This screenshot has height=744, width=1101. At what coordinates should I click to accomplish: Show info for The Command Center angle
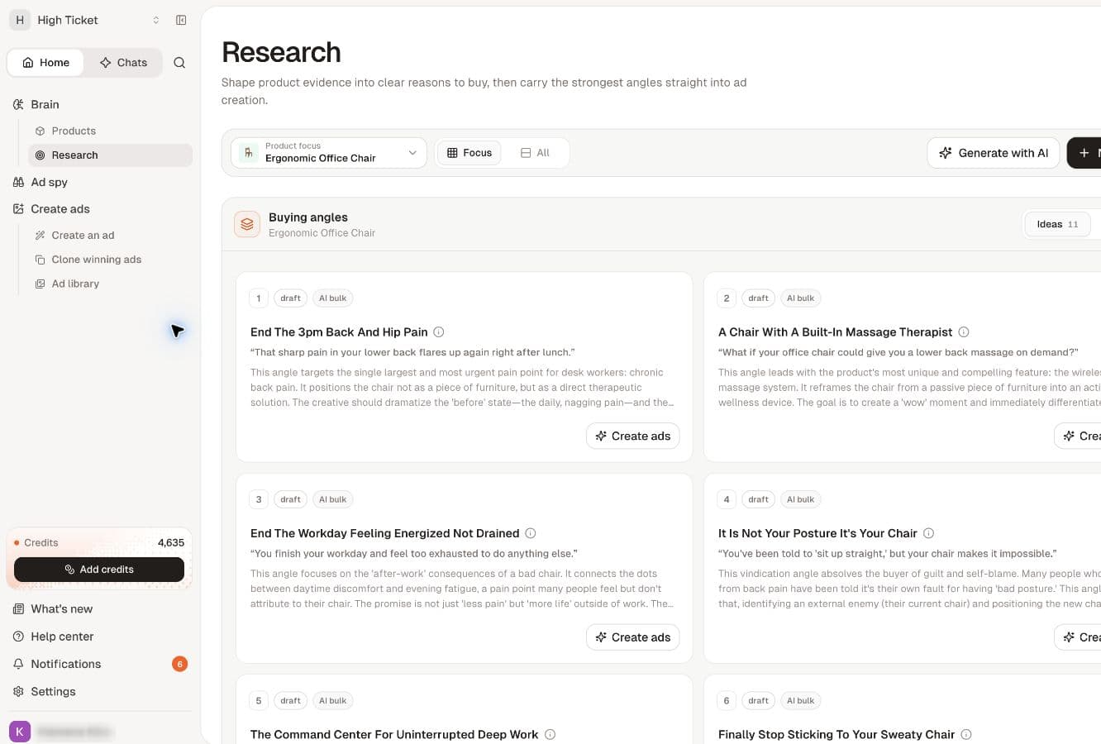point(550,734)
